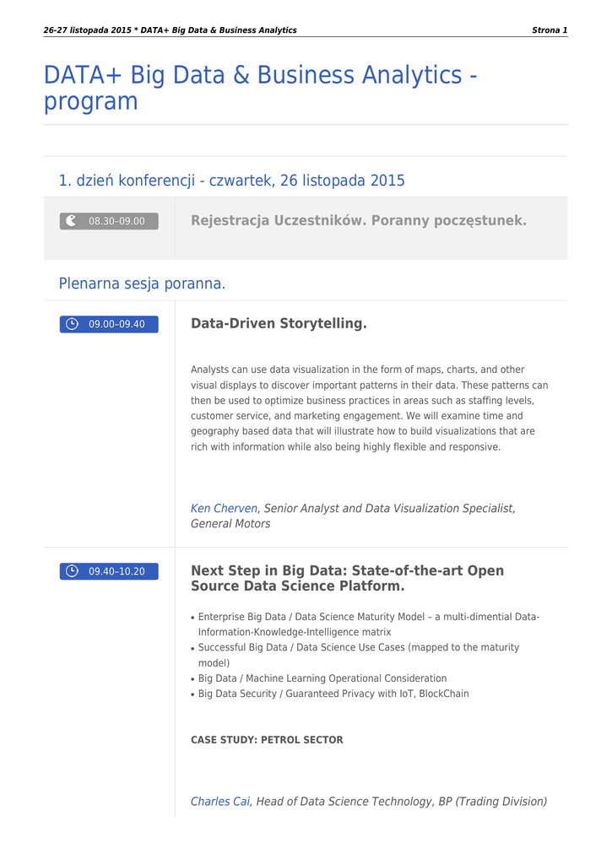This screenshot has width=612, height=864.
Task: Click the "Strona 1" page number
Action: click(549, 30)
